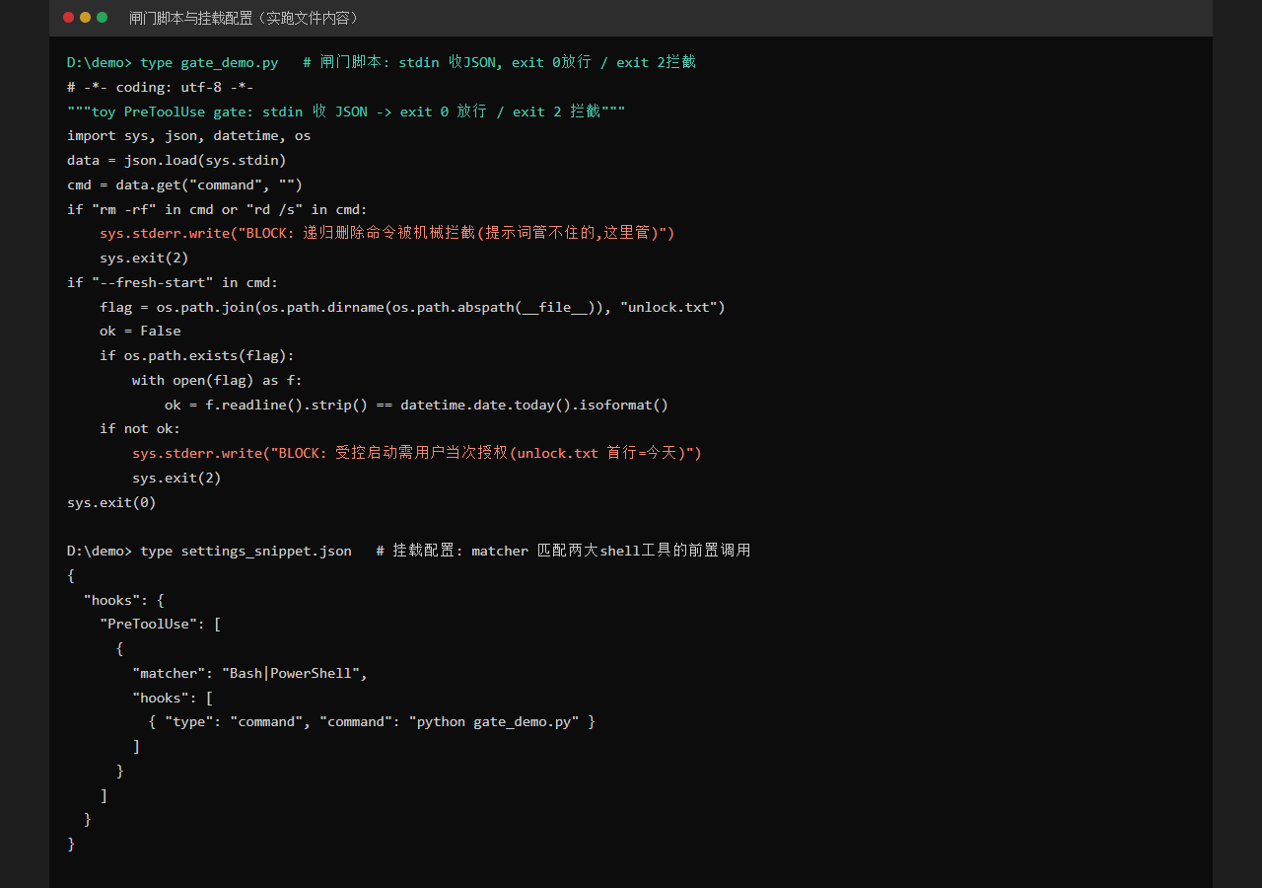The image size is (1262, 888).
Task: Click the "python gate_demo.py" command value
Action: (x=494, y=721)
